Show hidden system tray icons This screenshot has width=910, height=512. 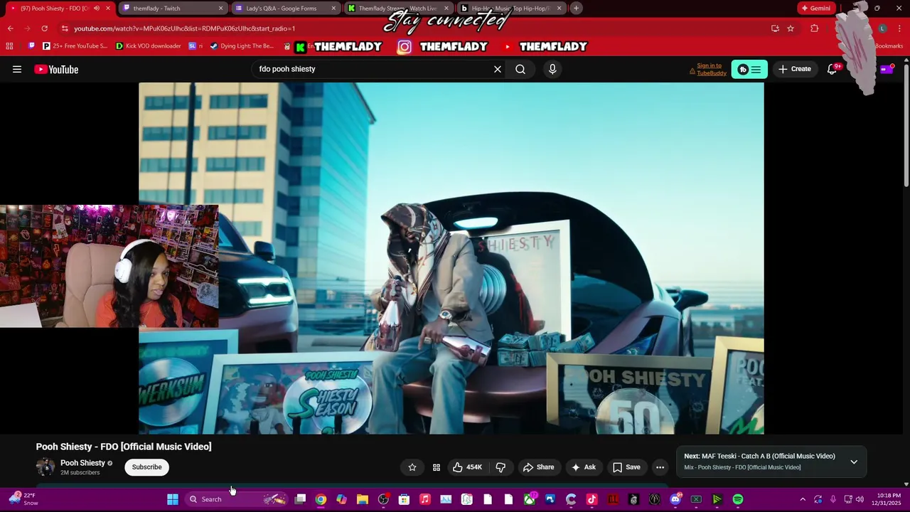tap(803, 499)
